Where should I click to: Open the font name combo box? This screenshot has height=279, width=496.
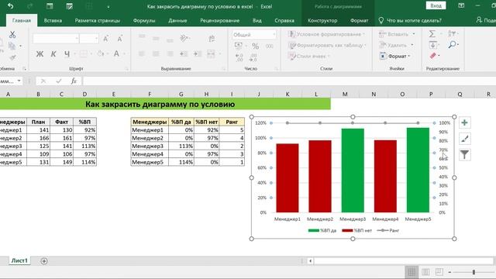pyautogui.click(x=56, y=39)
